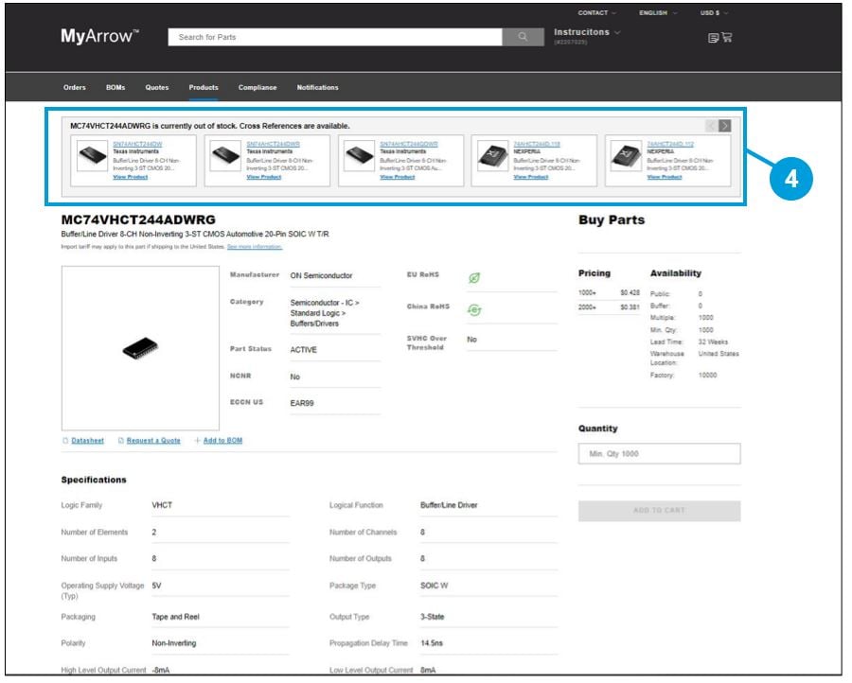The image size is (852, 683).
Task: Open the Datasheet via its document icon
Action: pos(64,440)
